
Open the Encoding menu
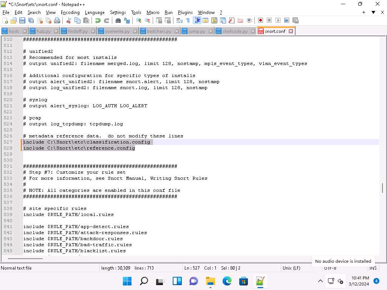coord(70,12)
